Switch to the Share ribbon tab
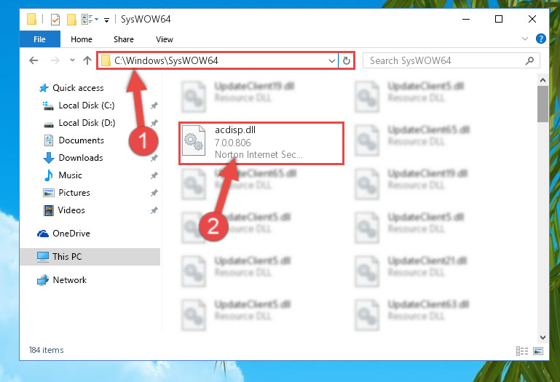Image resolution: width=560 pixels, height=382 pixels. [124, 39]
